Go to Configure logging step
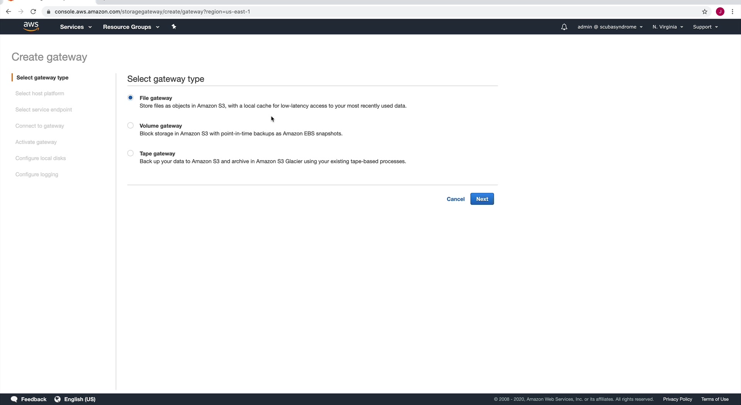 point(37,174)
